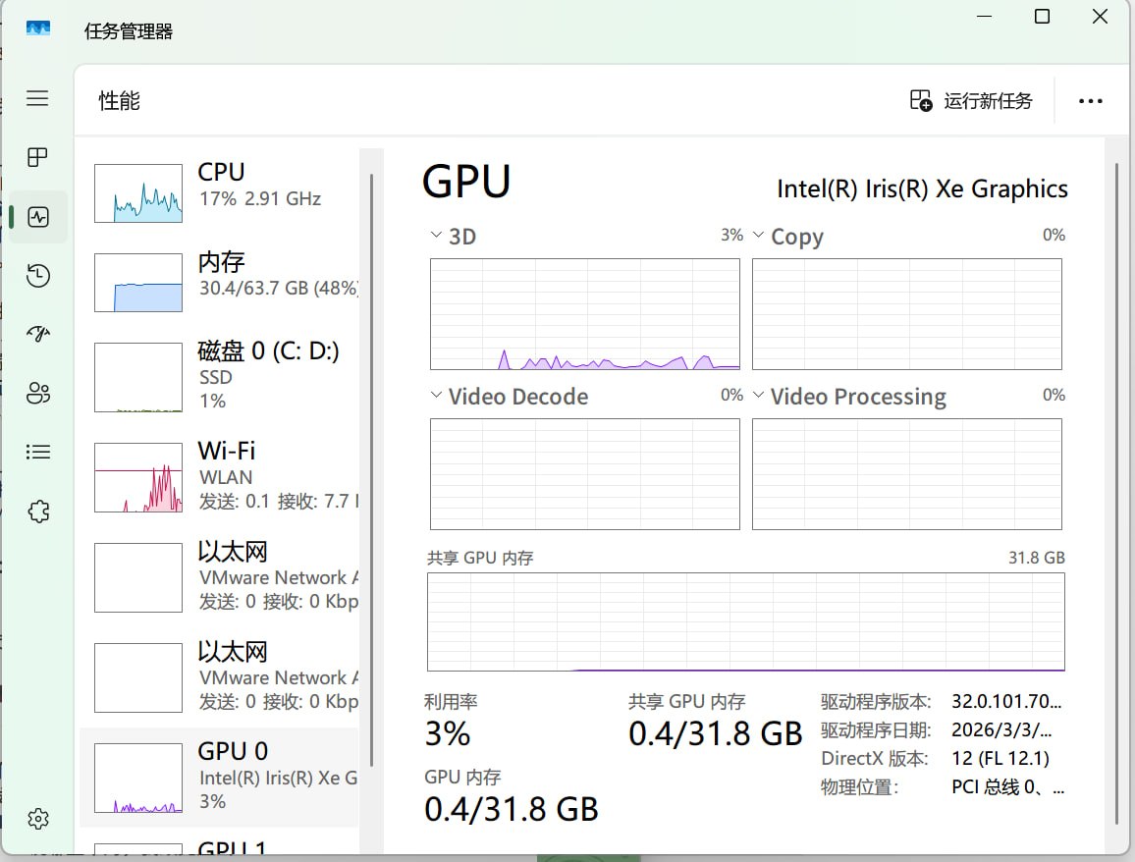Click the 3D engine usage graph

coord(585,314)
